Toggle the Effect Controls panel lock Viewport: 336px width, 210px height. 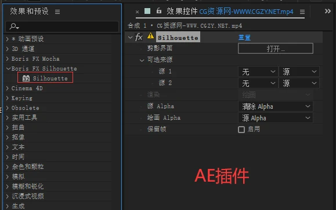tap(159, 10)
